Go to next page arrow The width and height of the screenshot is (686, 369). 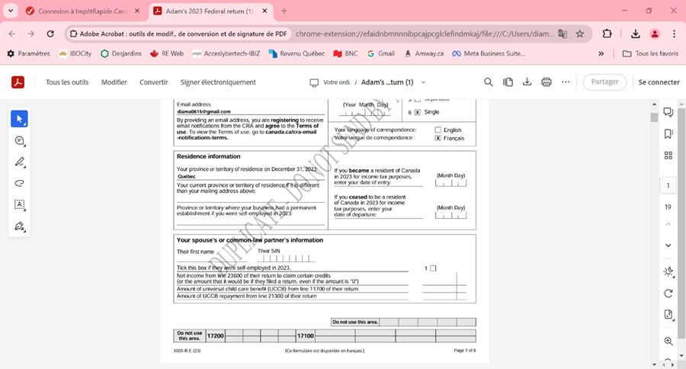pos(668,245)
